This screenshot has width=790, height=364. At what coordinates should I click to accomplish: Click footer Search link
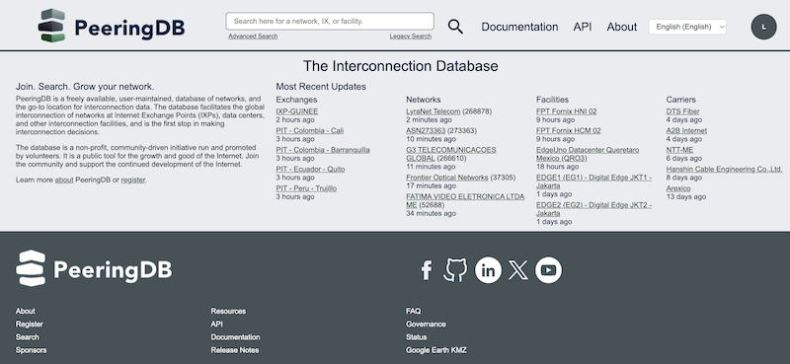[28, 337]
